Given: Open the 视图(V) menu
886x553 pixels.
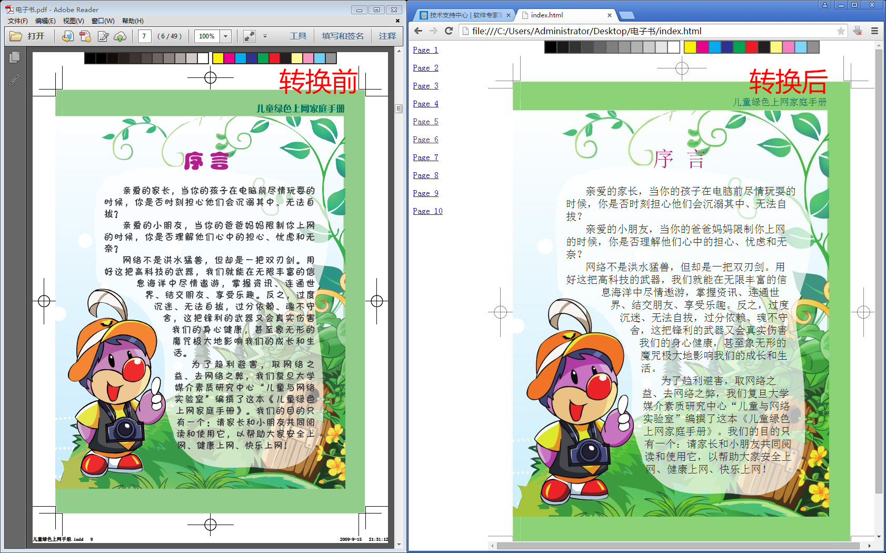Looking at the screenshot, I should tap(73, 21).
